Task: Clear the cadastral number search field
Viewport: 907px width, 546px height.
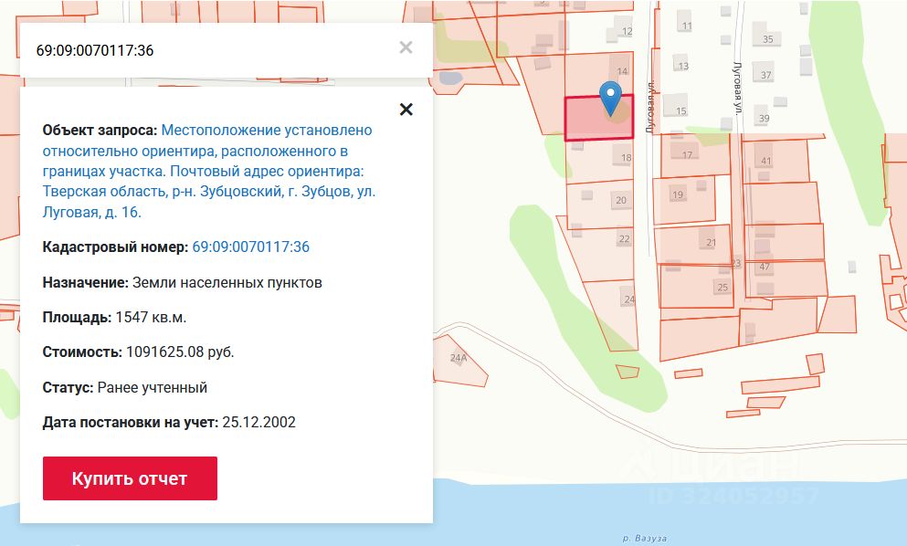Action: [x=406, y=47]
